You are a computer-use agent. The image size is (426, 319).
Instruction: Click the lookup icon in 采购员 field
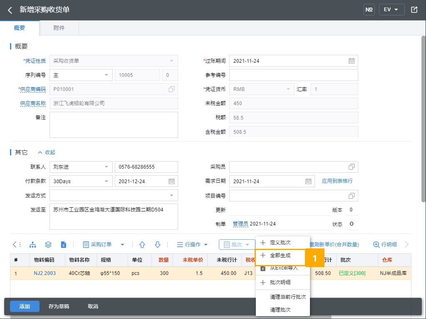point(352,167)
